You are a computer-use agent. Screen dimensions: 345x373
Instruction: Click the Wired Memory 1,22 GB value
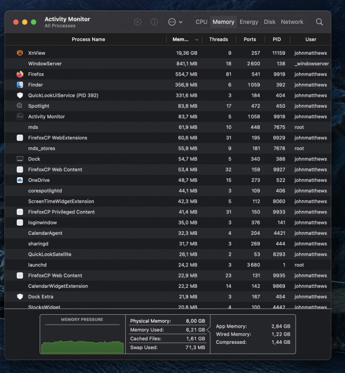281,334
